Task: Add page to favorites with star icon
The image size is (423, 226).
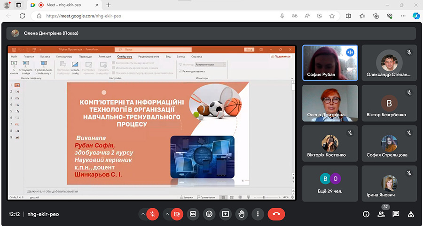Action: click(332, 16)
